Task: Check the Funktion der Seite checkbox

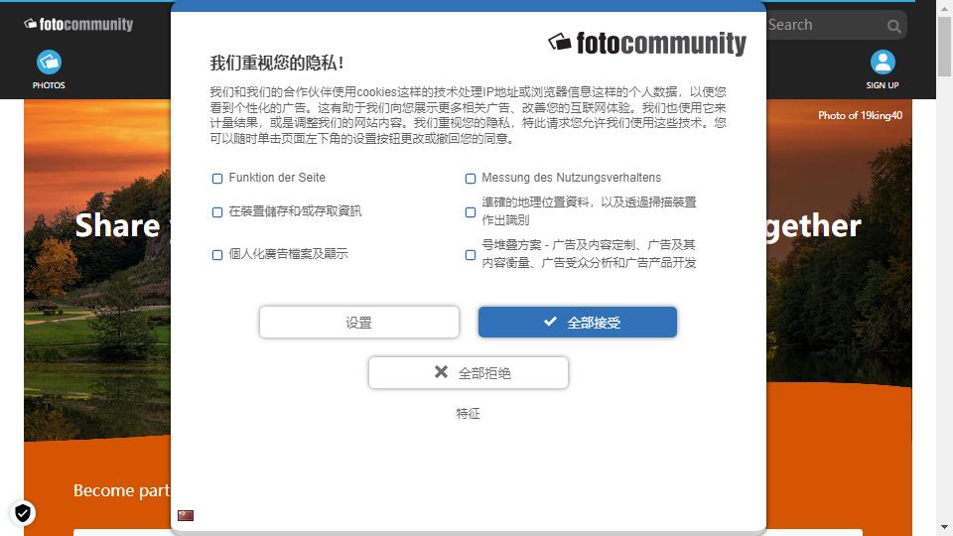Action: pyautogui.click(x=217, y=178)
